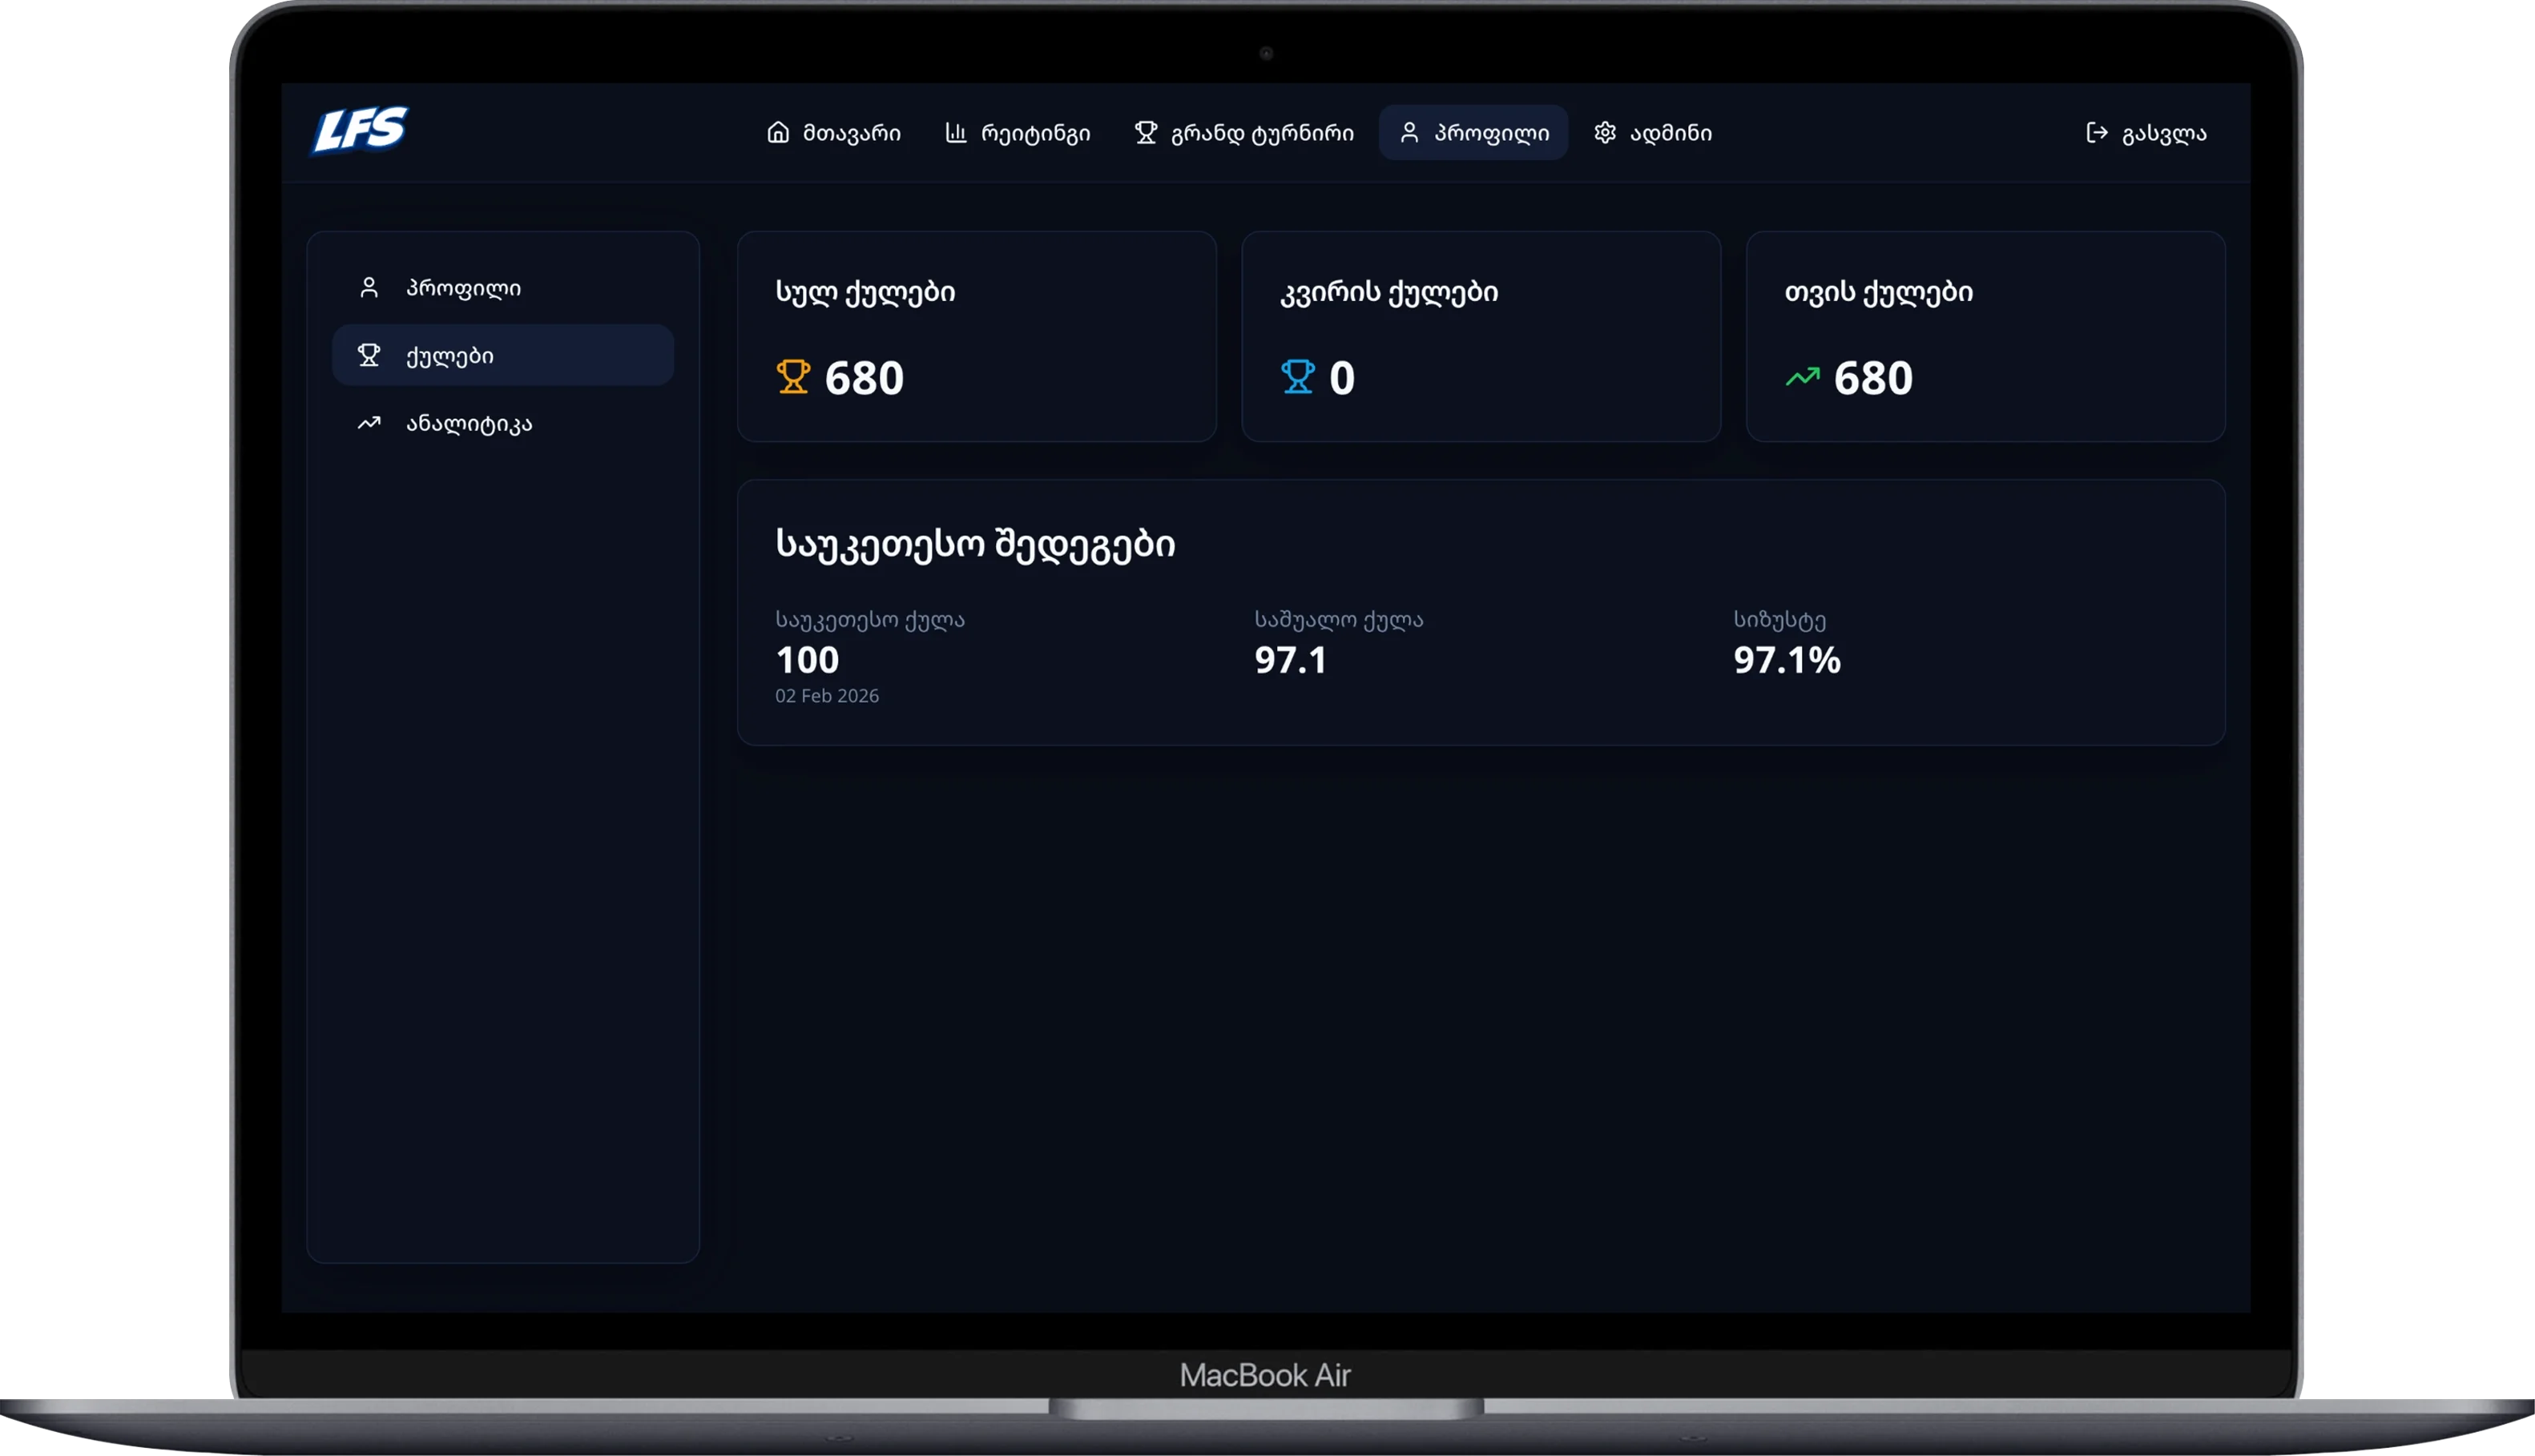Image resolution: width=2535 pixels, height=1456 pixels.
Task: Click the 680 value in სულ ქულები card
Action: pos(864,378)
